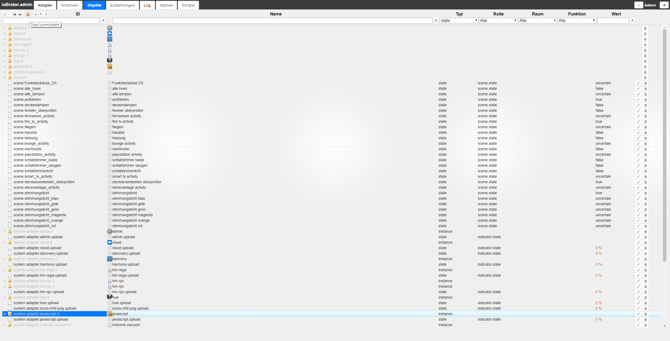670x341 pixels.
Task: Click the Admin user edit button
Action: point(639,5)
